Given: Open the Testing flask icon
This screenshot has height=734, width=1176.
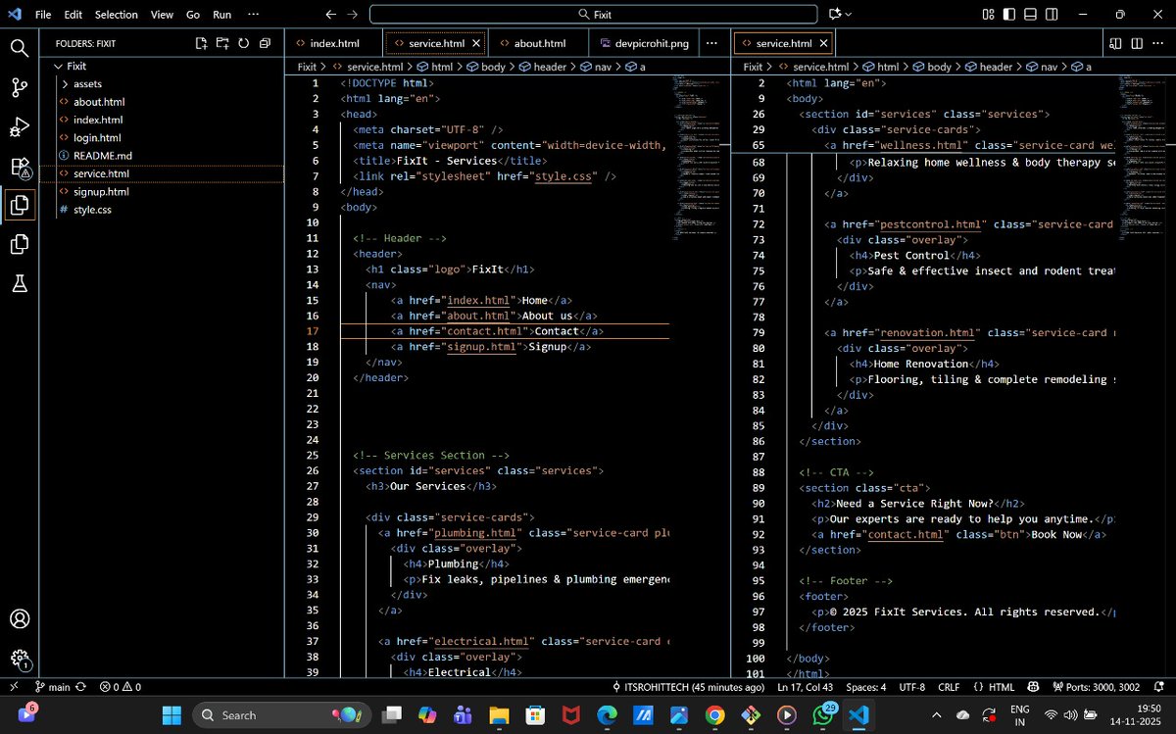Looking at the screenshot, I should pos(19,283).
